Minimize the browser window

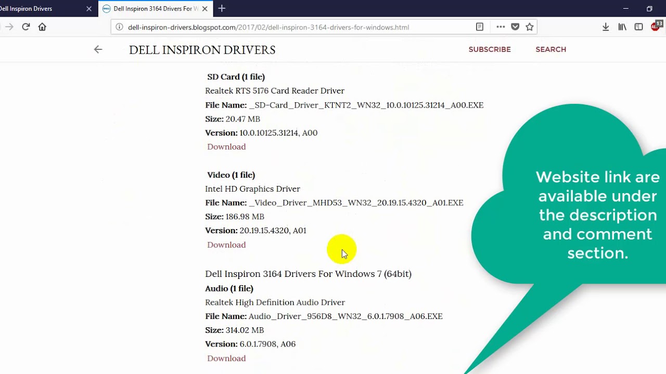click(626, 9)
